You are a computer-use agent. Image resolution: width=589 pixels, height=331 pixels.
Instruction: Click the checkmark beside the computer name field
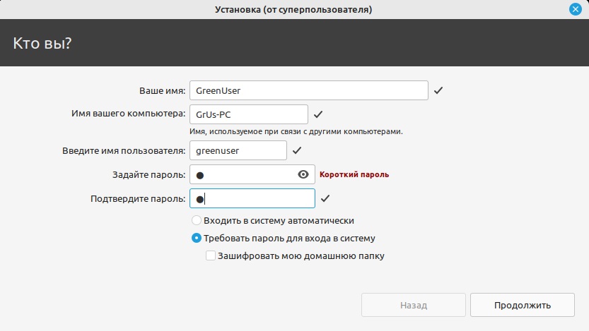pos(318,114)
